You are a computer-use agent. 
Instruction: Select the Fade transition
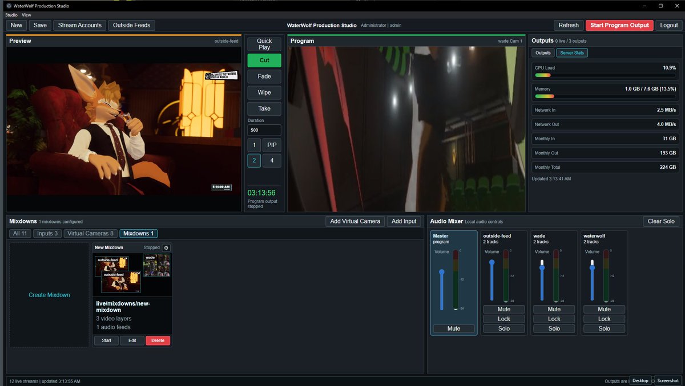264,76
